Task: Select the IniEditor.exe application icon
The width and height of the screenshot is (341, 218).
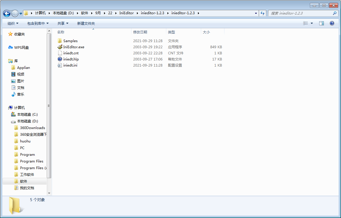Action: point(60,47)
